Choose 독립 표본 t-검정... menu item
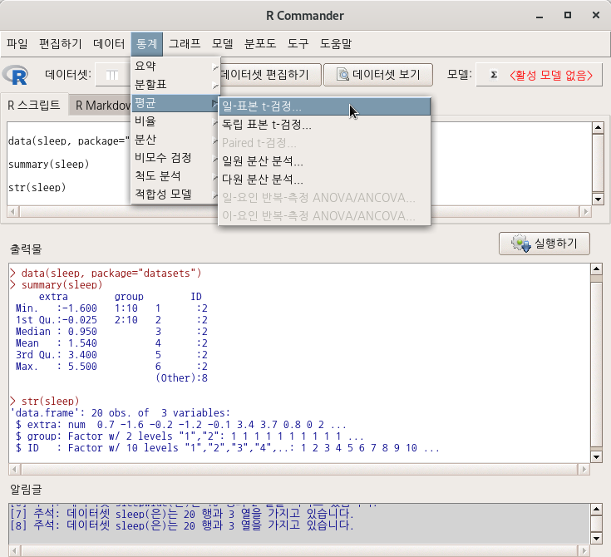611x557 pixels. coord(324,125)
